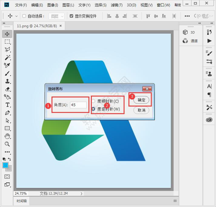
Task: Select the Clone Stamp tool
Action: (x=7, y=81)
